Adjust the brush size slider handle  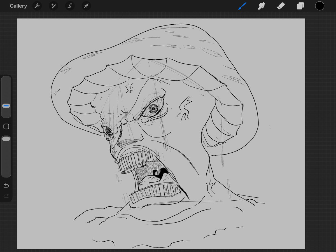(x=6, y=106)
